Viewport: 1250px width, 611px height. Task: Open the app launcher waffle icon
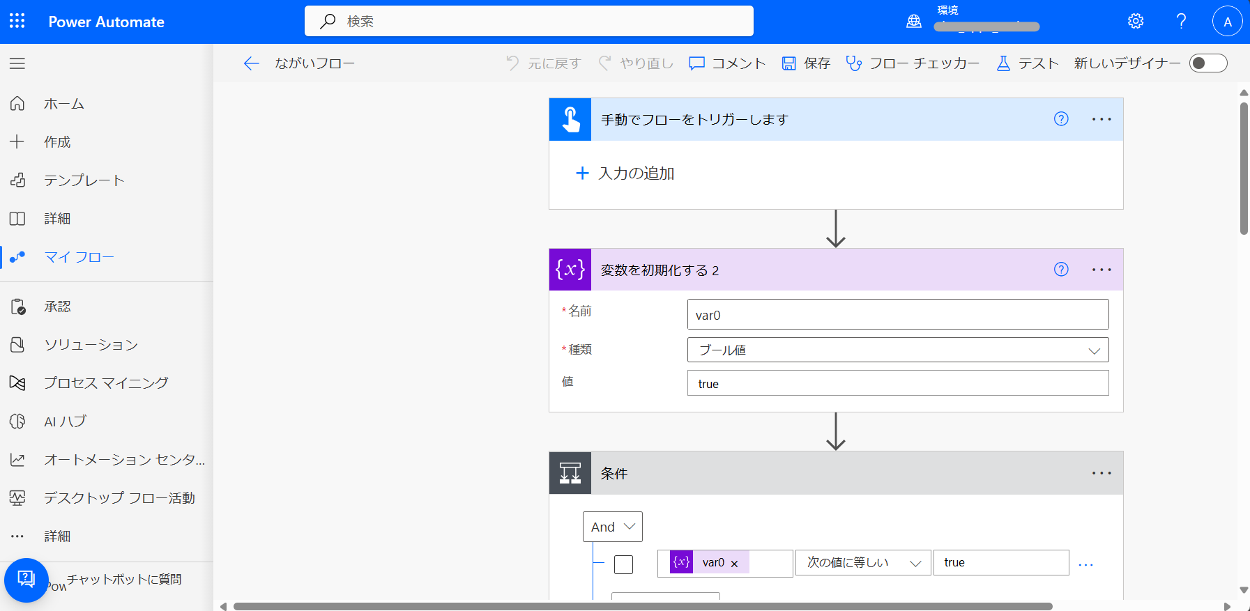[x=17, y=21]
